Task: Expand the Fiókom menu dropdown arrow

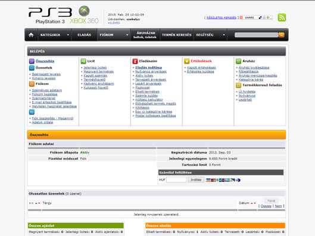Action: pos(127,35)
